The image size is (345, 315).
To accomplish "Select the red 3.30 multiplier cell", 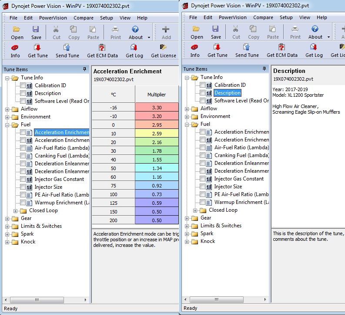I will click(157, 107).
